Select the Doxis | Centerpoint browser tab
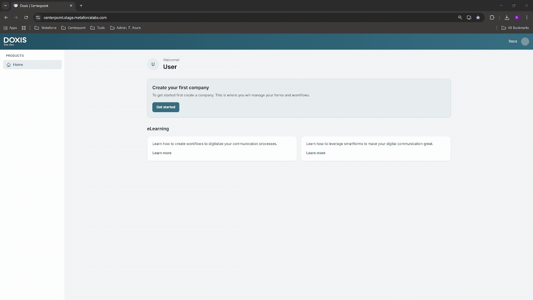 (x=42, y=6)
